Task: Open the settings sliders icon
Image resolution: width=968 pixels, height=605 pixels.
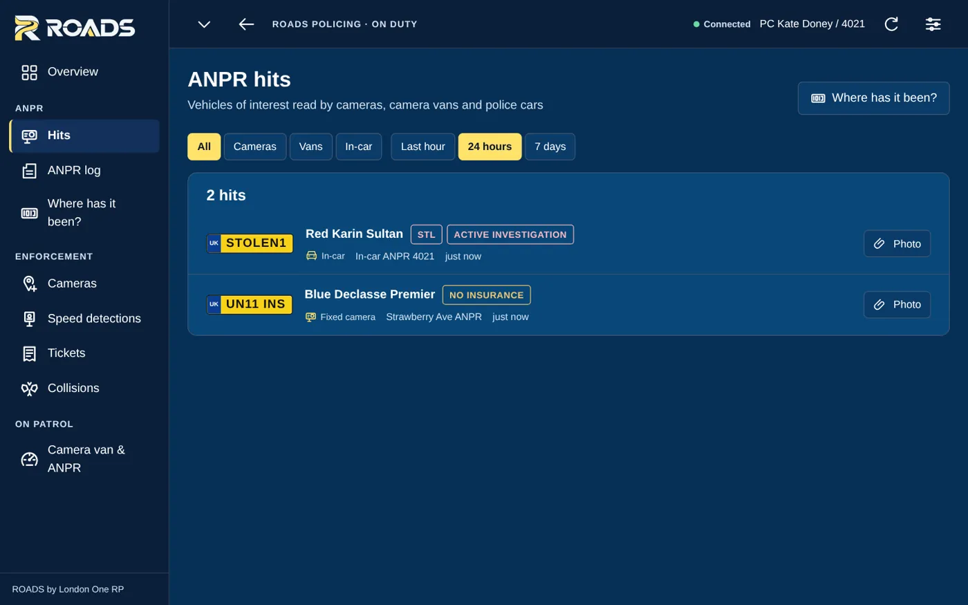Action: (x=933, y=24)
